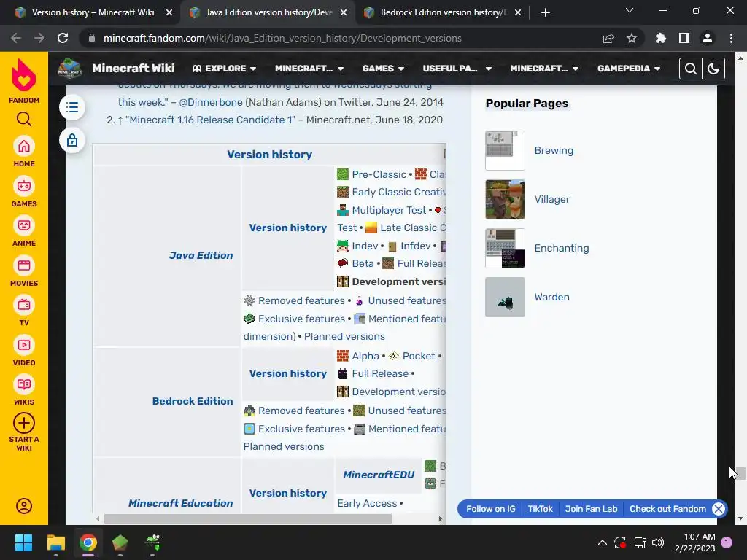Open Chrome three-dot menu
The height and width of the screenshot is (560, 747).
731,38
